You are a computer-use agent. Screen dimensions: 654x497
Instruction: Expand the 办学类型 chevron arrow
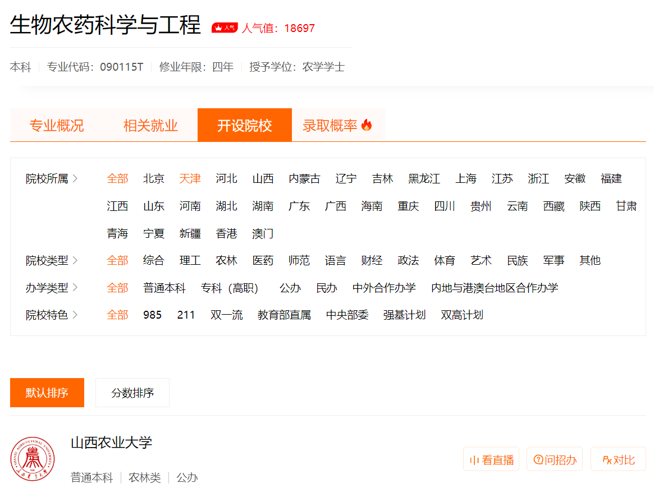coord(75,287)
